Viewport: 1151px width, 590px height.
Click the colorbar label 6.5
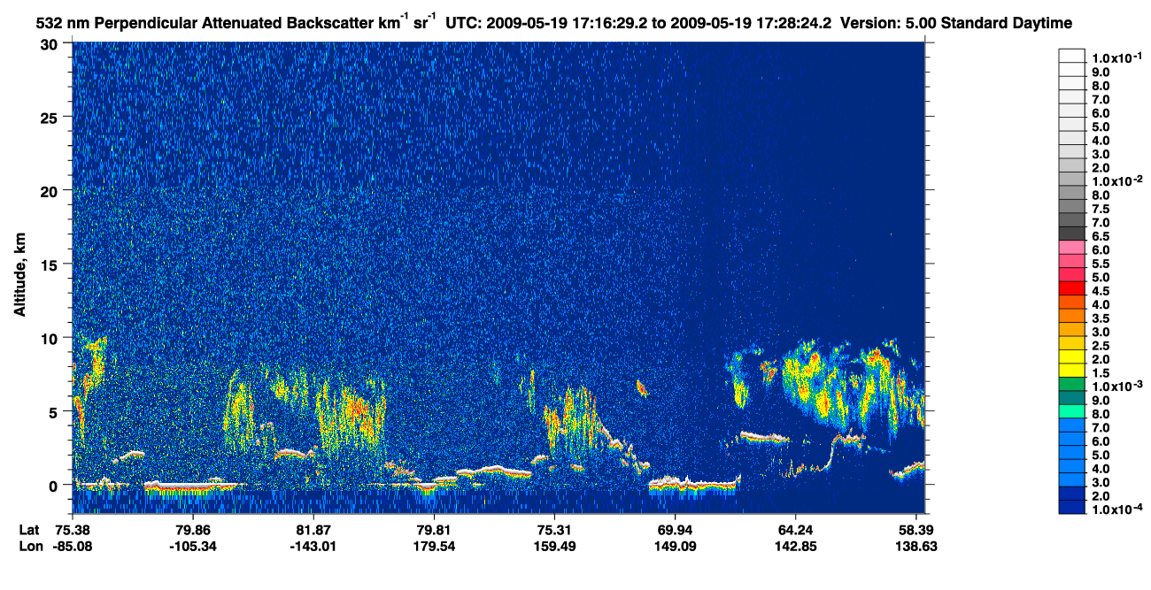click(1101, 236)
